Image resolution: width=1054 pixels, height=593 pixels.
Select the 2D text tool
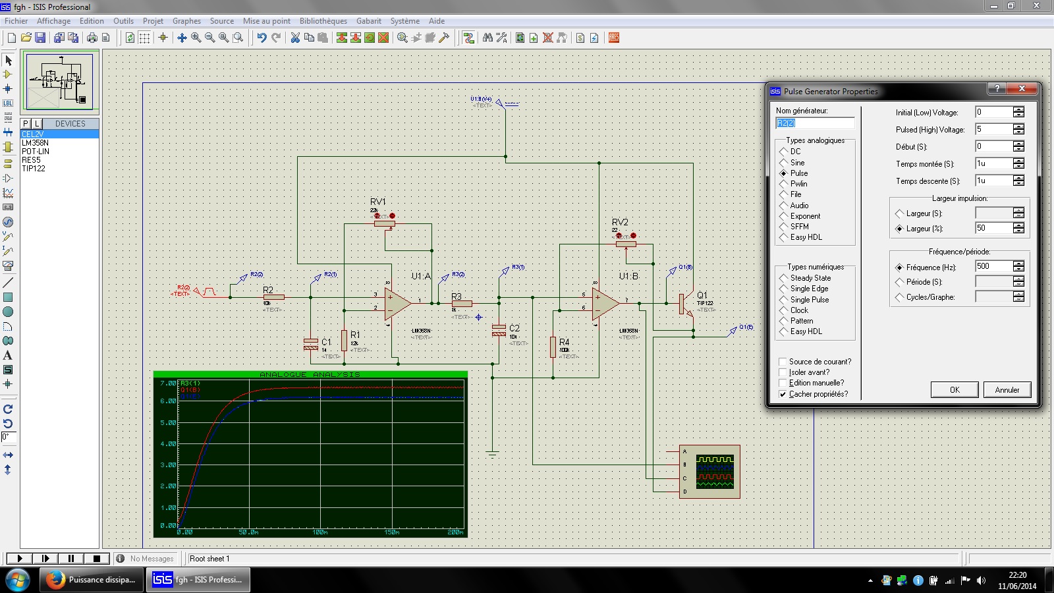click(x=8, y=355)
